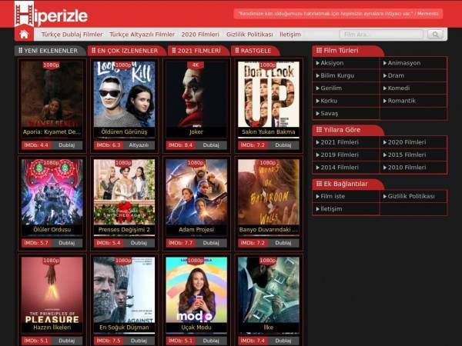
Task: Click the Hiperizle logo
Action: [x=51, y=14]
